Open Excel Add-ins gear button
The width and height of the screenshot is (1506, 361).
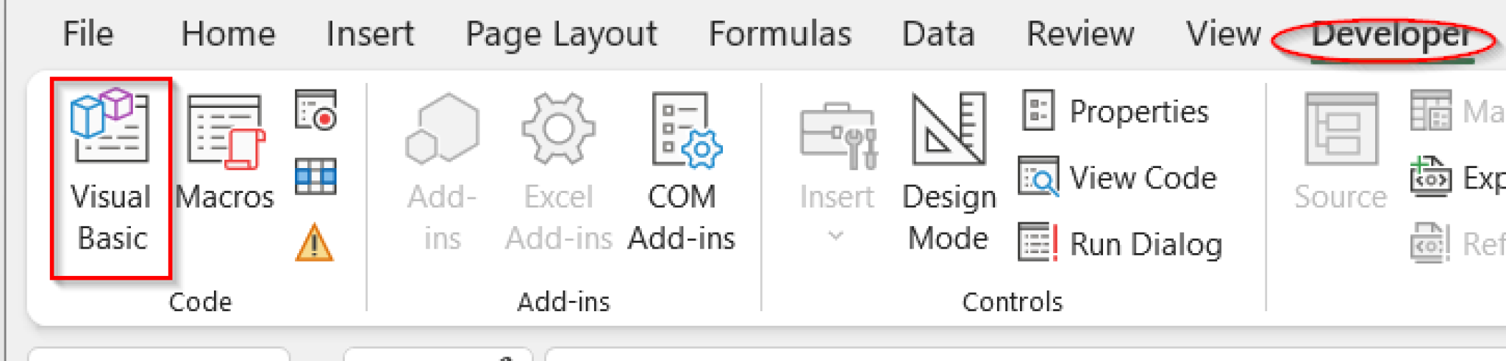[558, 172]
